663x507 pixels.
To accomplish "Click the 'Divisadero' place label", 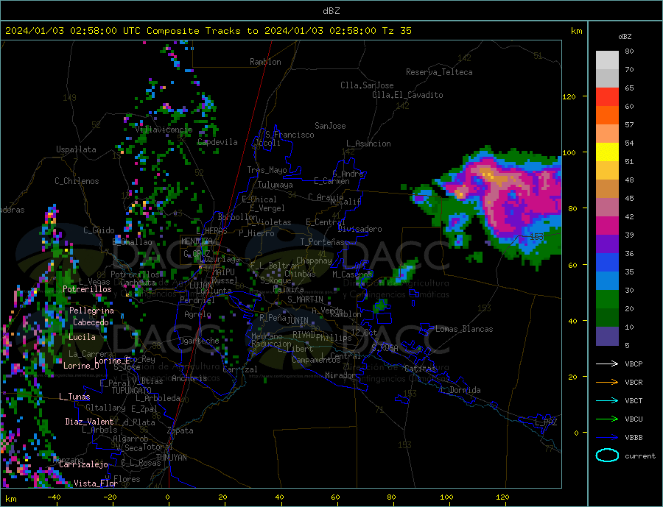I will point(359,229).
